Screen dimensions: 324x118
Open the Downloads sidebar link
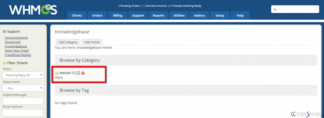[13, 42]
